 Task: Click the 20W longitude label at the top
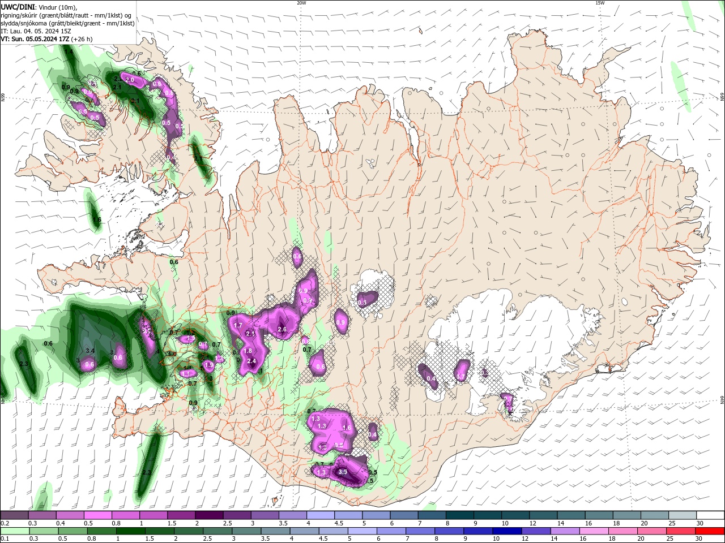pyautogui.click(x=301, y=3)
